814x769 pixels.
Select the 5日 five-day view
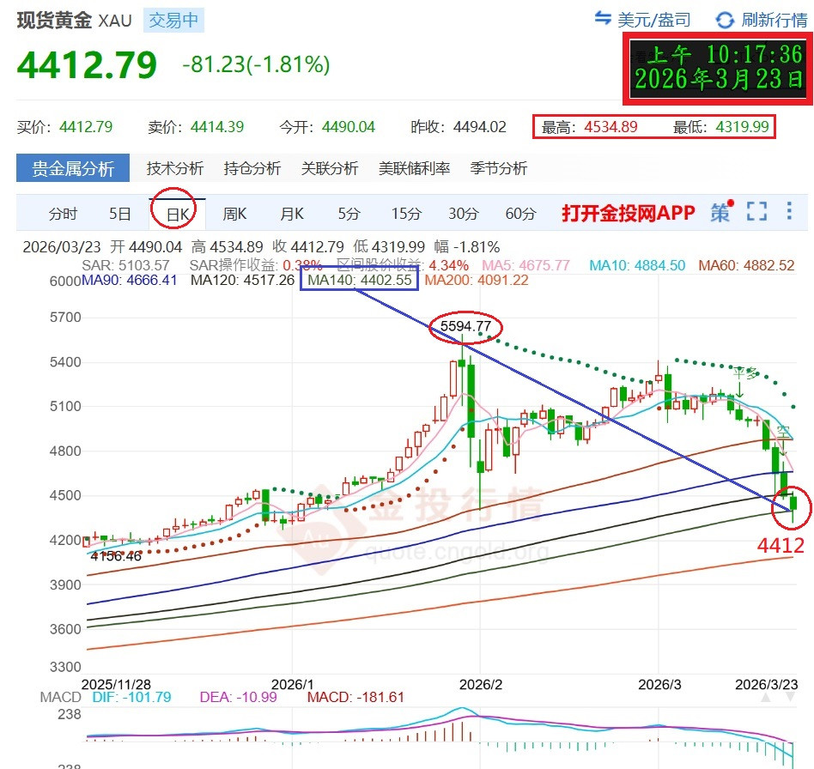pyautogui.click(x=118, y=214)
